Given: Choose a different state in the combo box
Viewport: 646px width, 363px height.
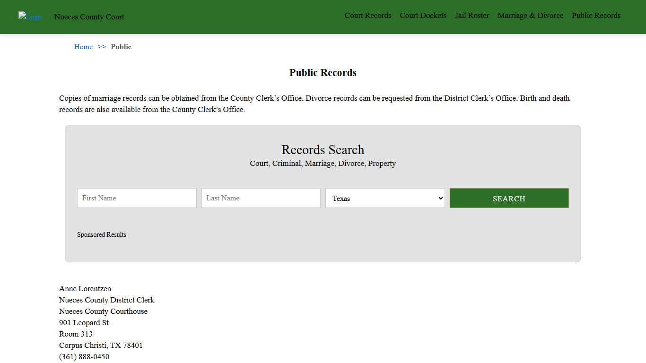Looking at the screenshot, I should pos(385,198).
